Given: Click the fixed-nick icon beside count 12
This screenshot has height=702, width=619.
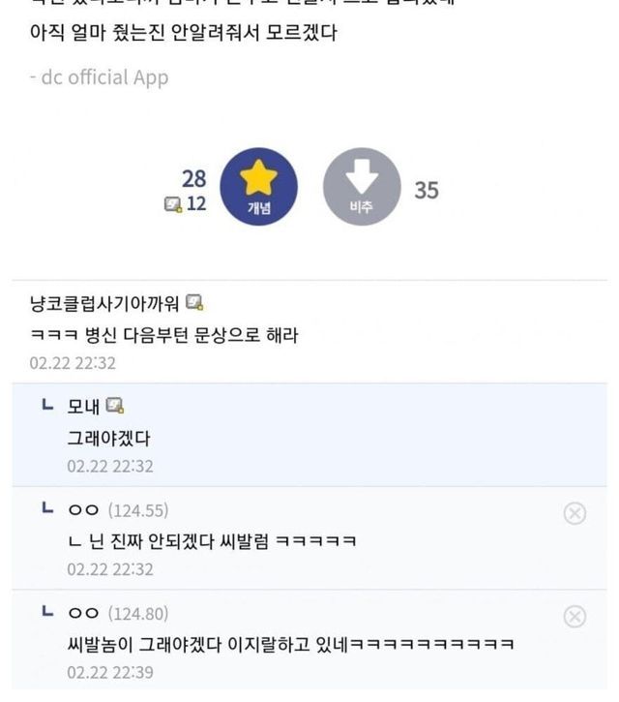Looking at the screenshot, I should (173, 204).
